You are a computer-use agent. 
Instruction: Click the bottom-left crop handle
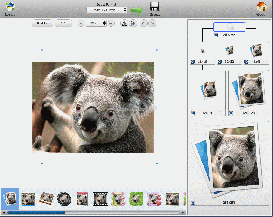point(42,164)
